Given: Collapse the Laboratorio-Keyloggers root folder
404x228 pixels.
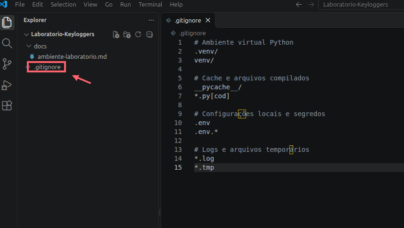Looking at the screenshot, I should [x=26, y=34].
